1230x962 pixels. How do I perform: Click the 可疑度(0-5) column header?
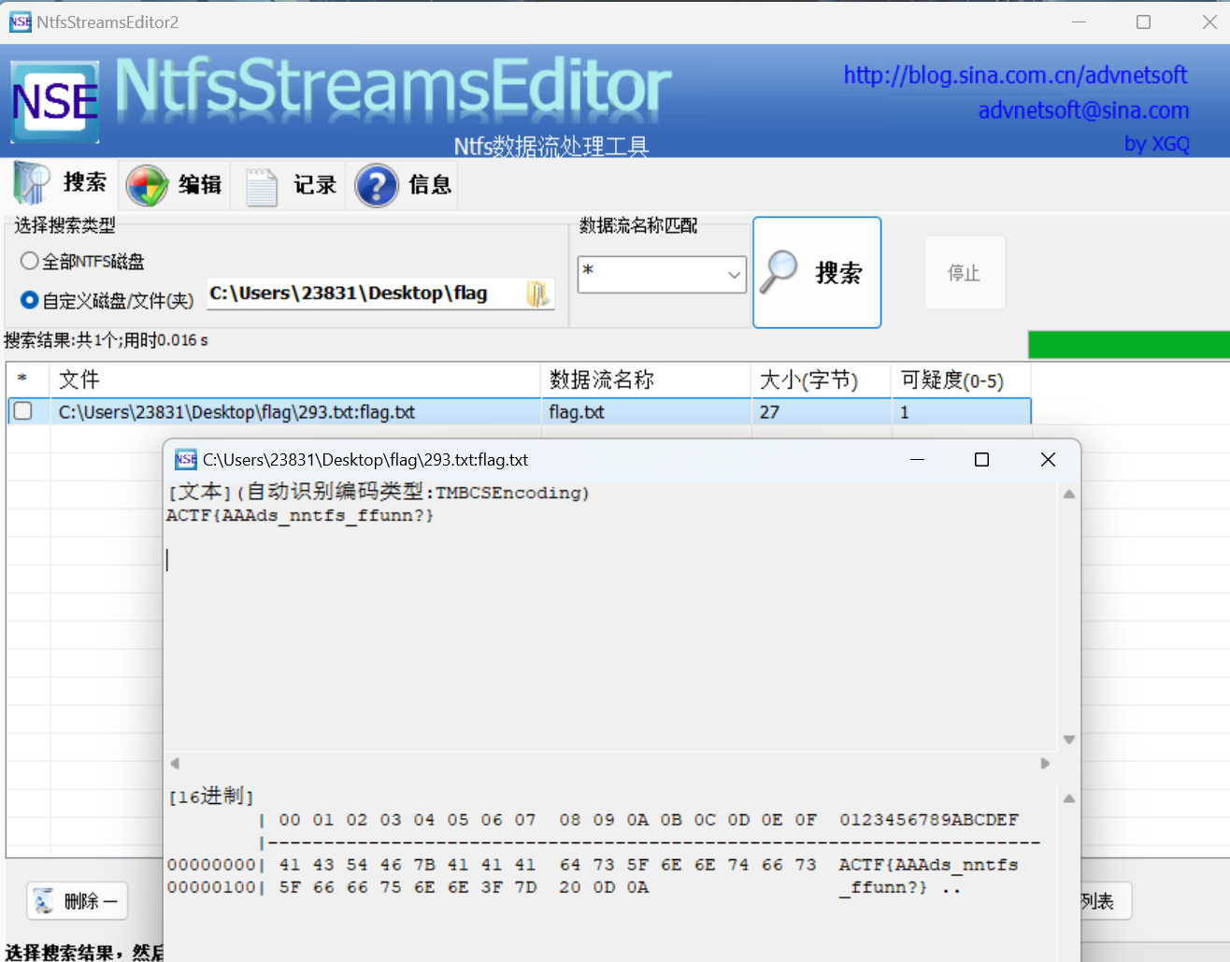961,380
